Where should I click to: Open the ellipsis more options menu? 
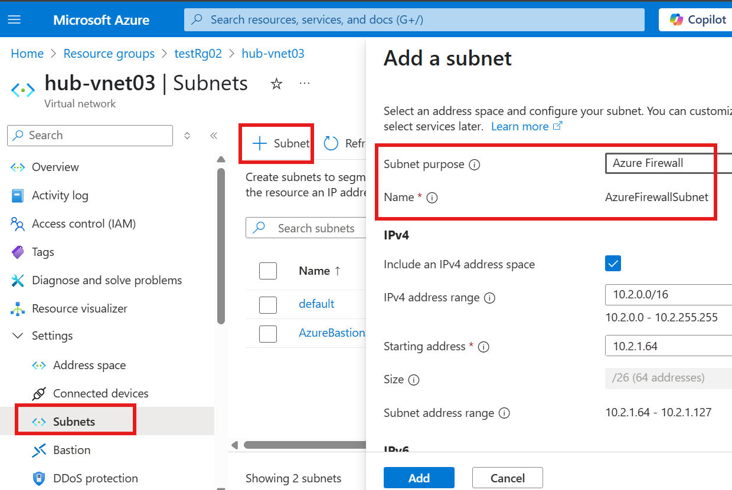(305, 84)
